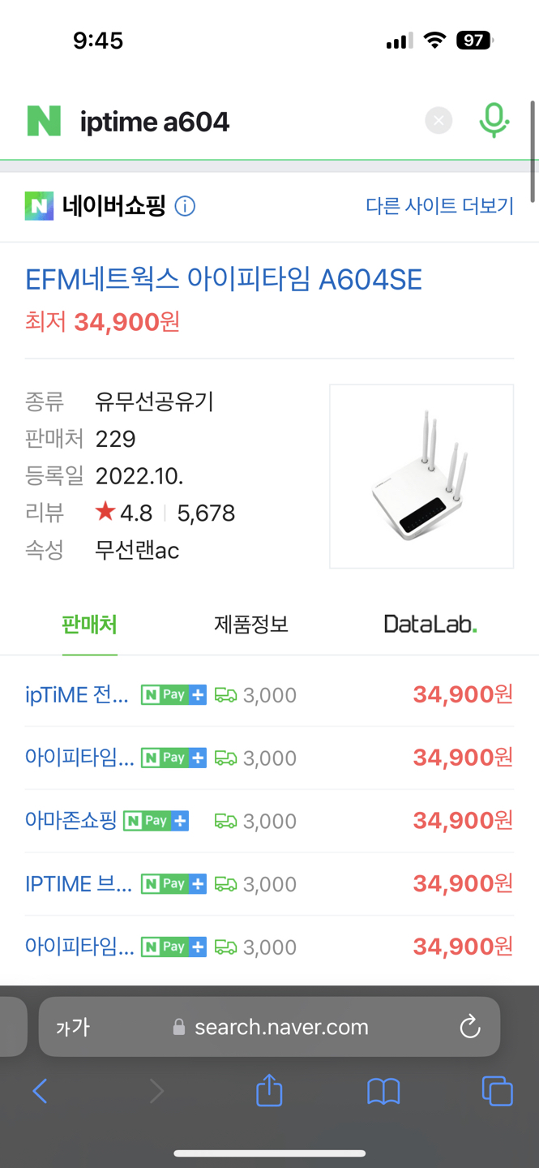539x1168 pixels.
Task: Tap the 다른 사이트 더보기 link
Action: click(x=441, y=206)
